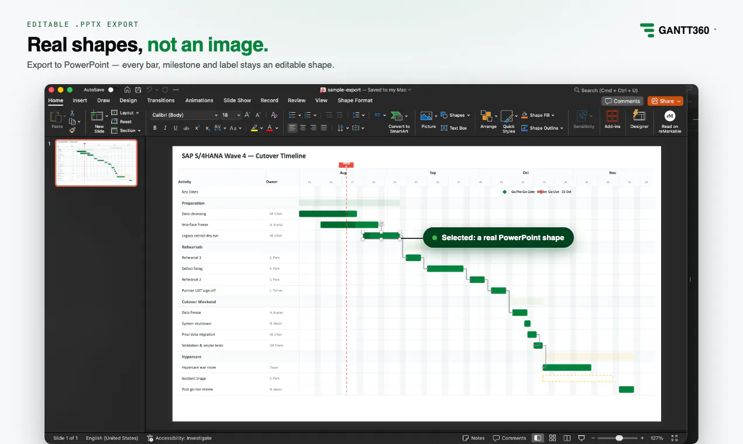Click the Reset slide button
The height and width of the screenshot is (444, 743).
click(x=122, y=122)
